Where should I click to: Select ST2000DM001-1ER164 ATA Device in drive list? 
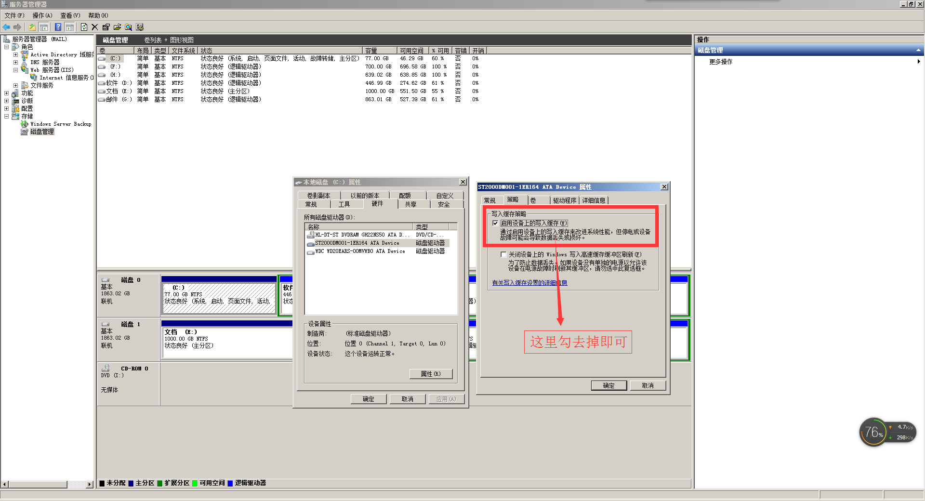pyautogui.click(x=357, y=243)
